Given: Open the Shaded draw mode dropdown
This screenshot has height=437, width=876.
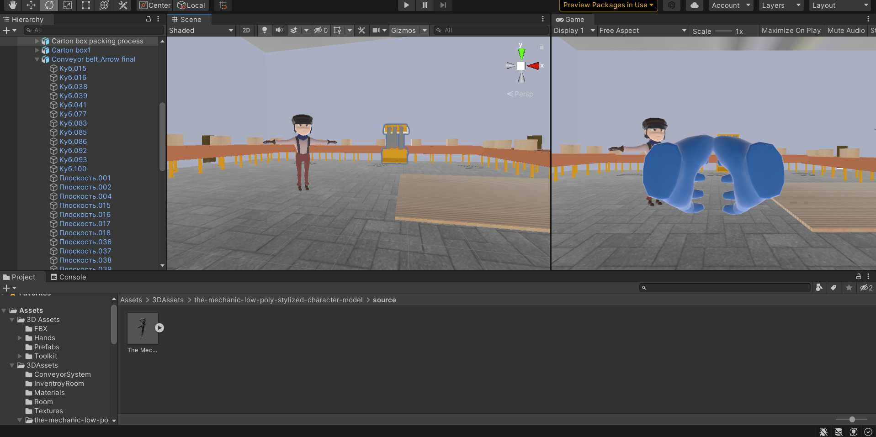Looking at the screenshot, I should click(201, 30).
